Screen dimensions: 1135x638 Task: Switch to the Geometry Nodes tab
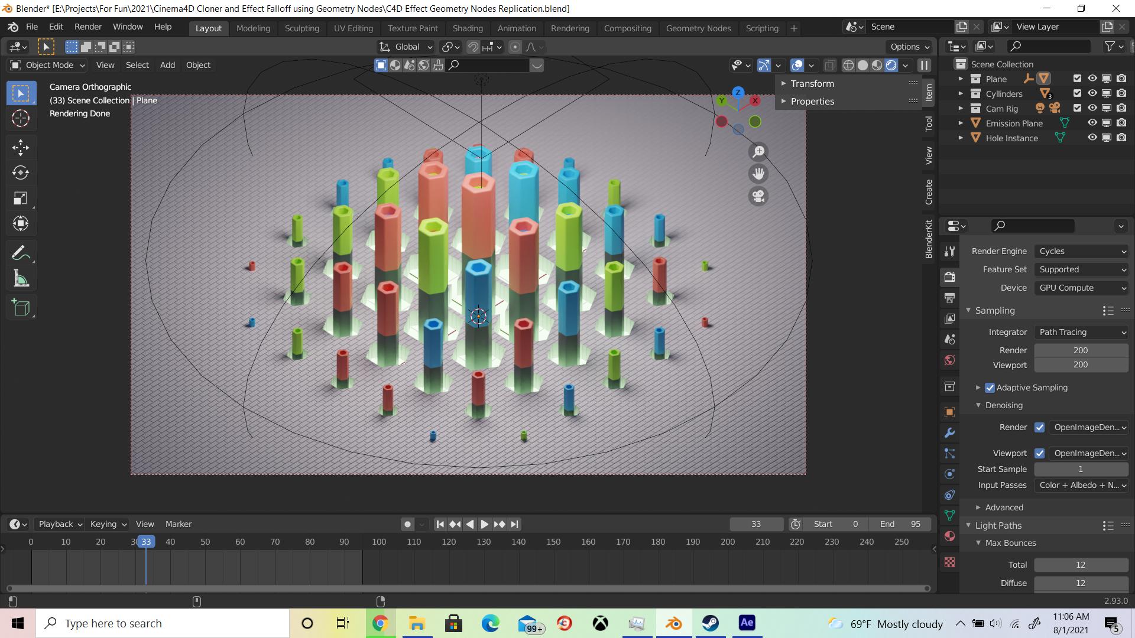[699, 29]
